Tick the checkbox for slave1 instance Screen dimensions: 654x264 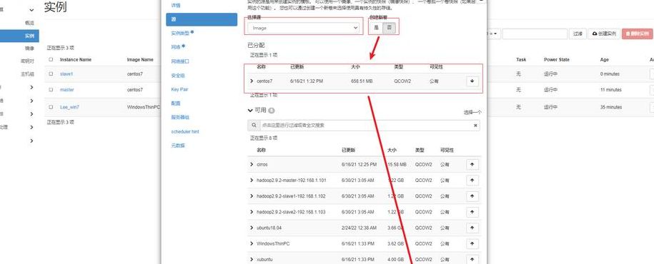pos(51,73)
